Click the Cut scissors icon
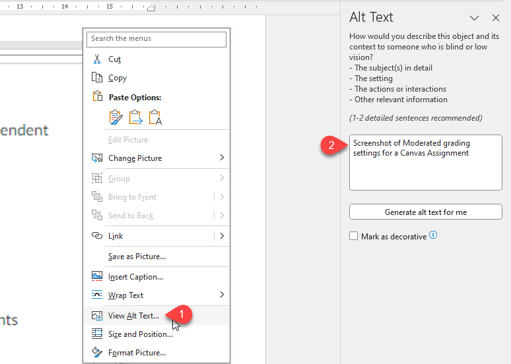 pyautogui.click(x=97, y=59)
